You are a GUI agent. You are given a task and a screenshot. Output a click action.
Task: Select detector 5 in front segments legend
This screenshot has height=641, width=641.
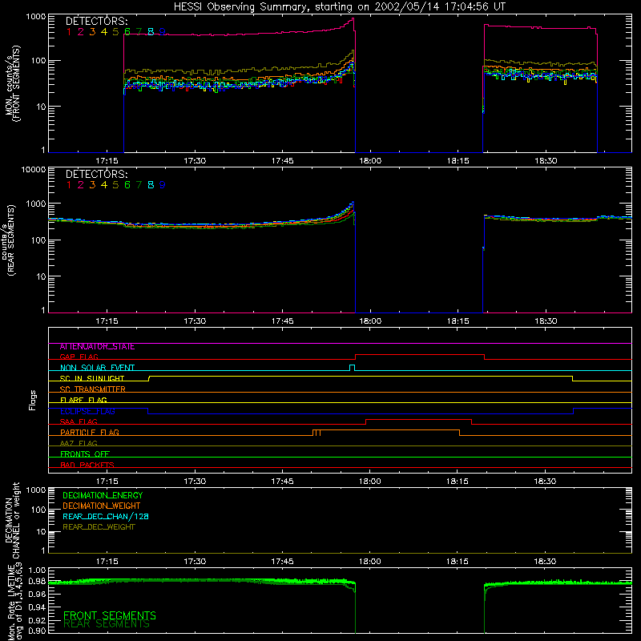pos(115,32)
